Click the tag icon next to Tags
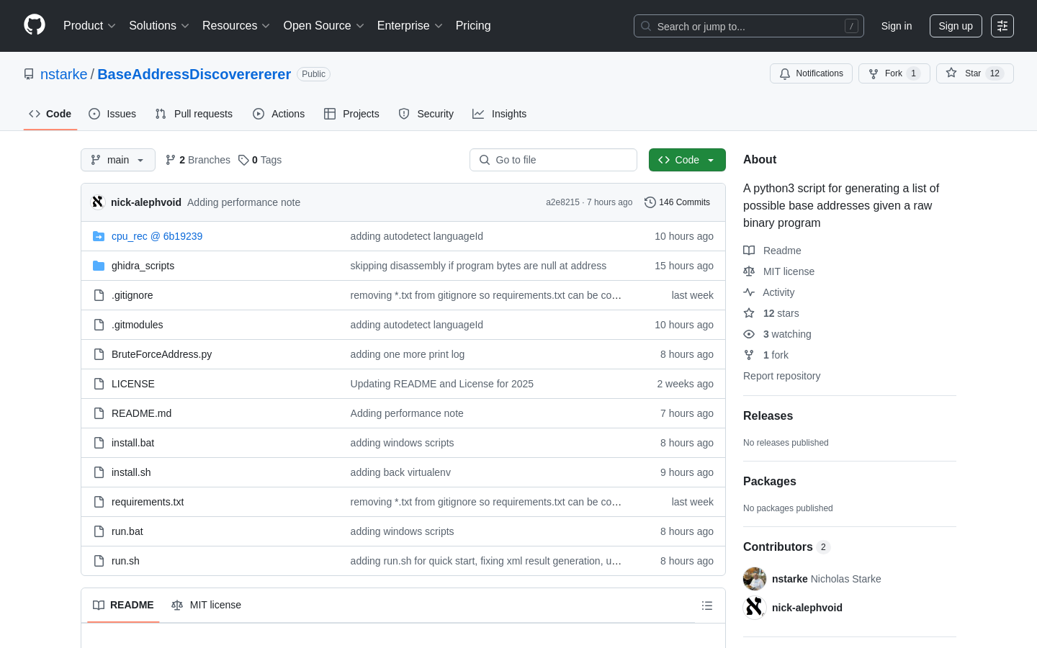Viewport: 1037px width, 648px height. (x=243, y=160)
